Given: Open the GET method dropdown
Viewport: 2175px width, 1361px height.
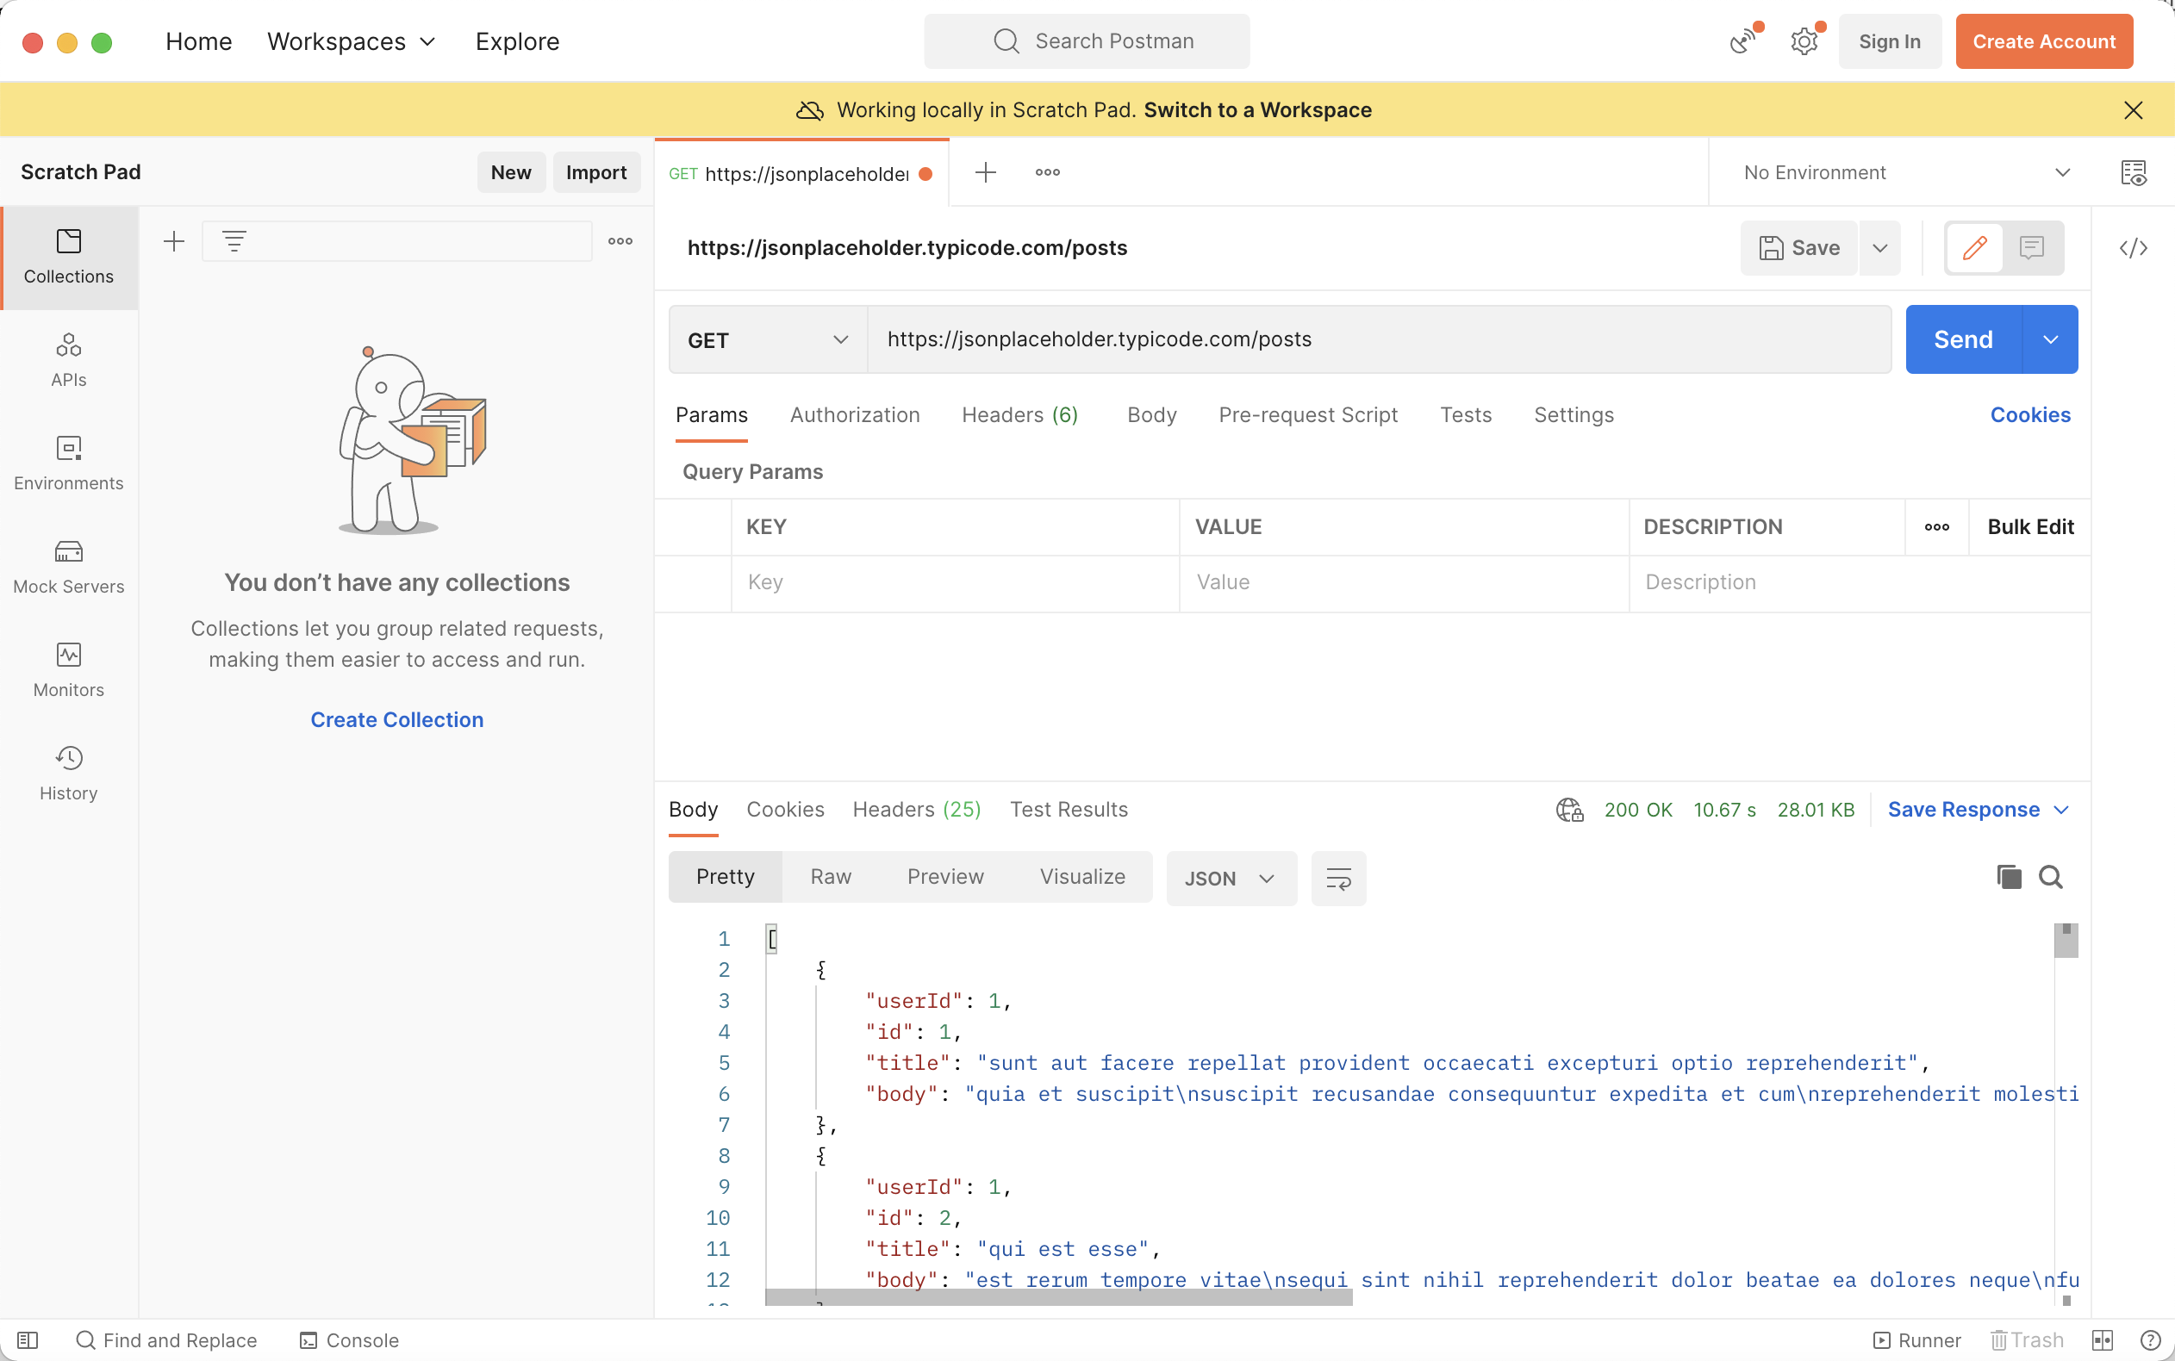Looking at the screenshot, I should pos(767,340).
